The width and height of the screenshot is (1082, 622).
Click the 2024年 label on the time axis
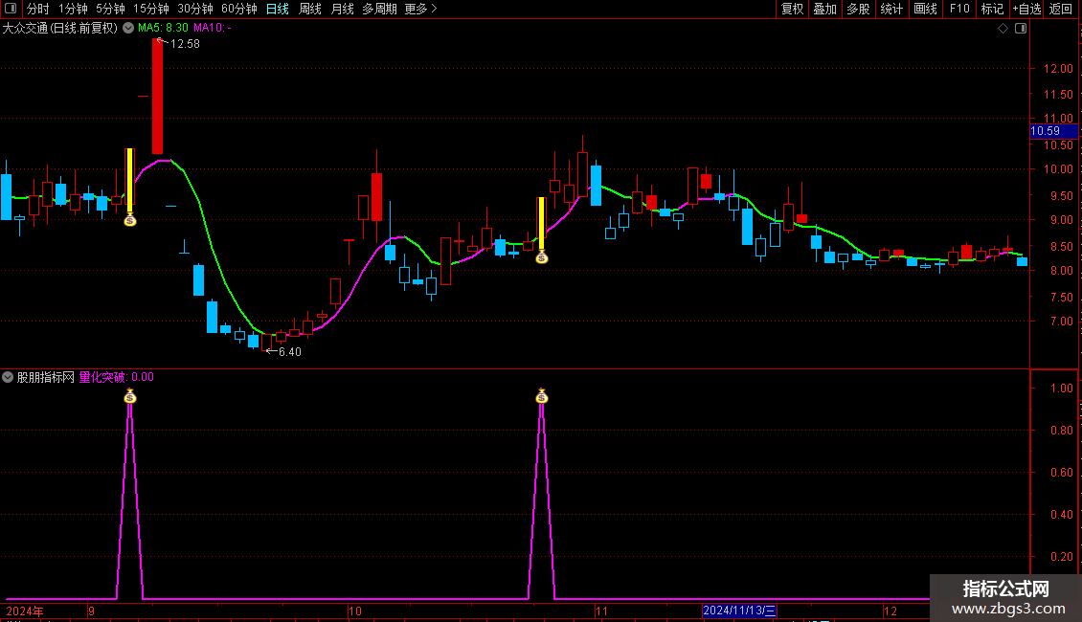25,611
